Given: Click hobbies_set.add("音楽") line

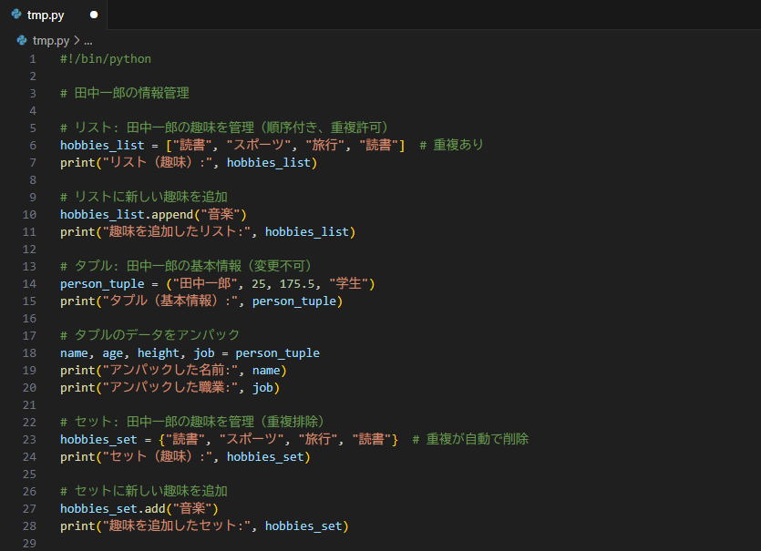Looking at the screenshot, I should click(x=139, y=509).
